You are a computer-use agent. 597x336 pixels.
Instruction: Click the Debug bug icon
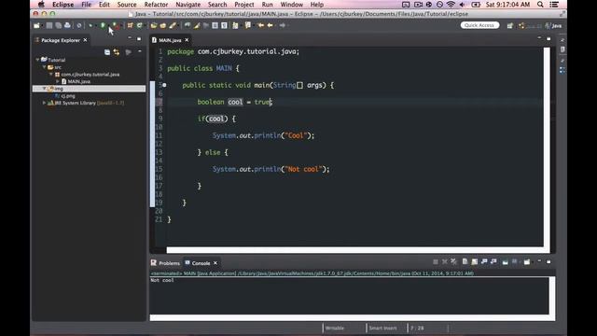[90, 25]
